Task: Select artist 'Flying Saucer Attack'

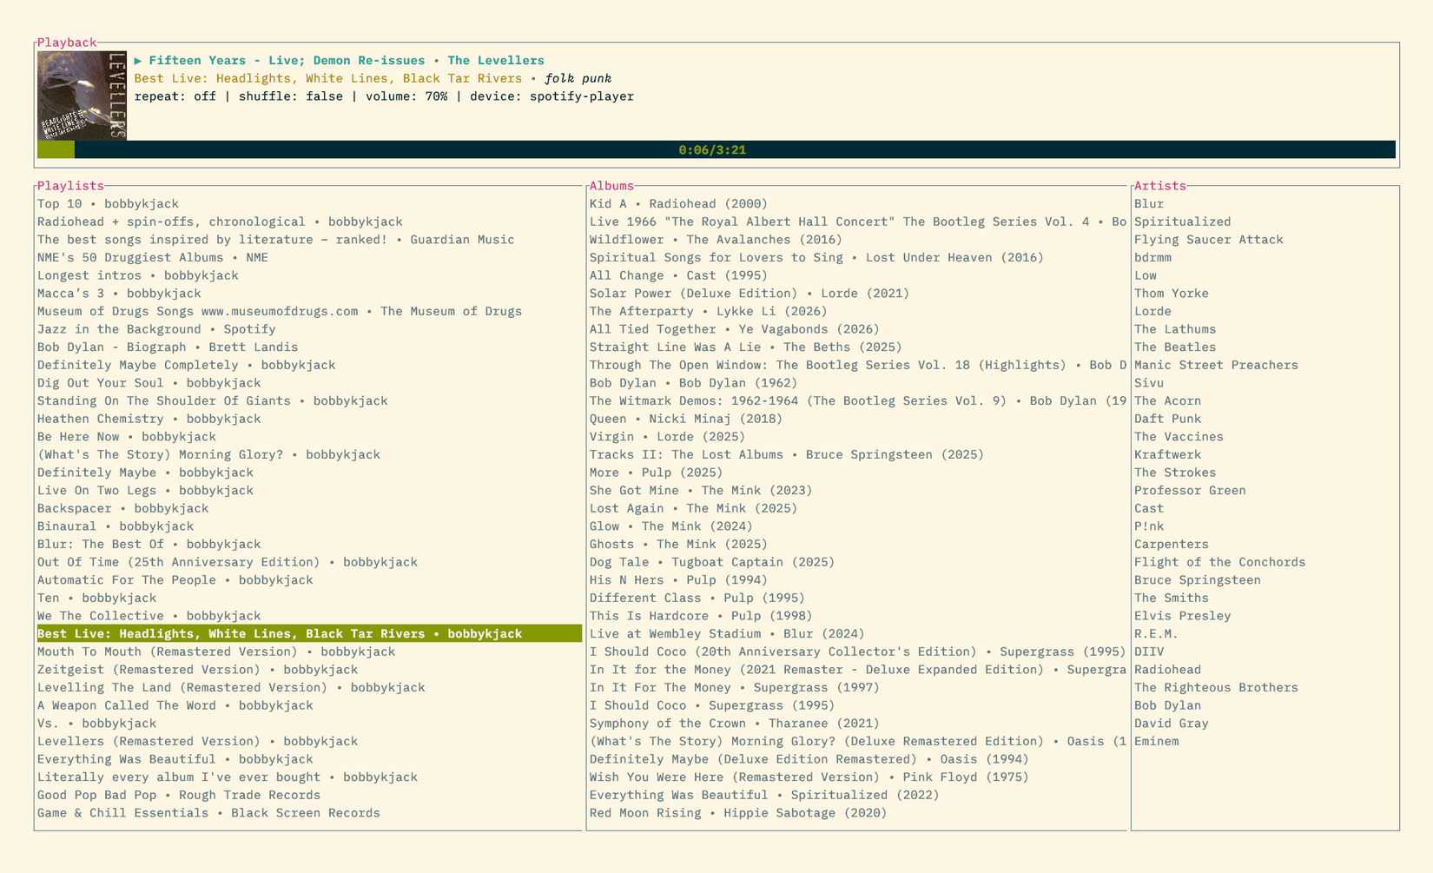Action: (x=1209, y=240)
